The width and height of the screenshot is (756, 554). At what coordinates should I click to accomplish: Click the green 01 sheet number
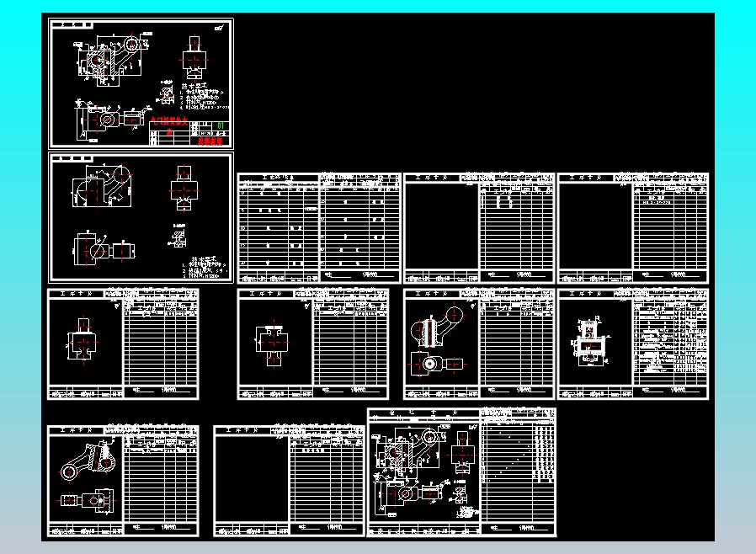coord(221,125)
